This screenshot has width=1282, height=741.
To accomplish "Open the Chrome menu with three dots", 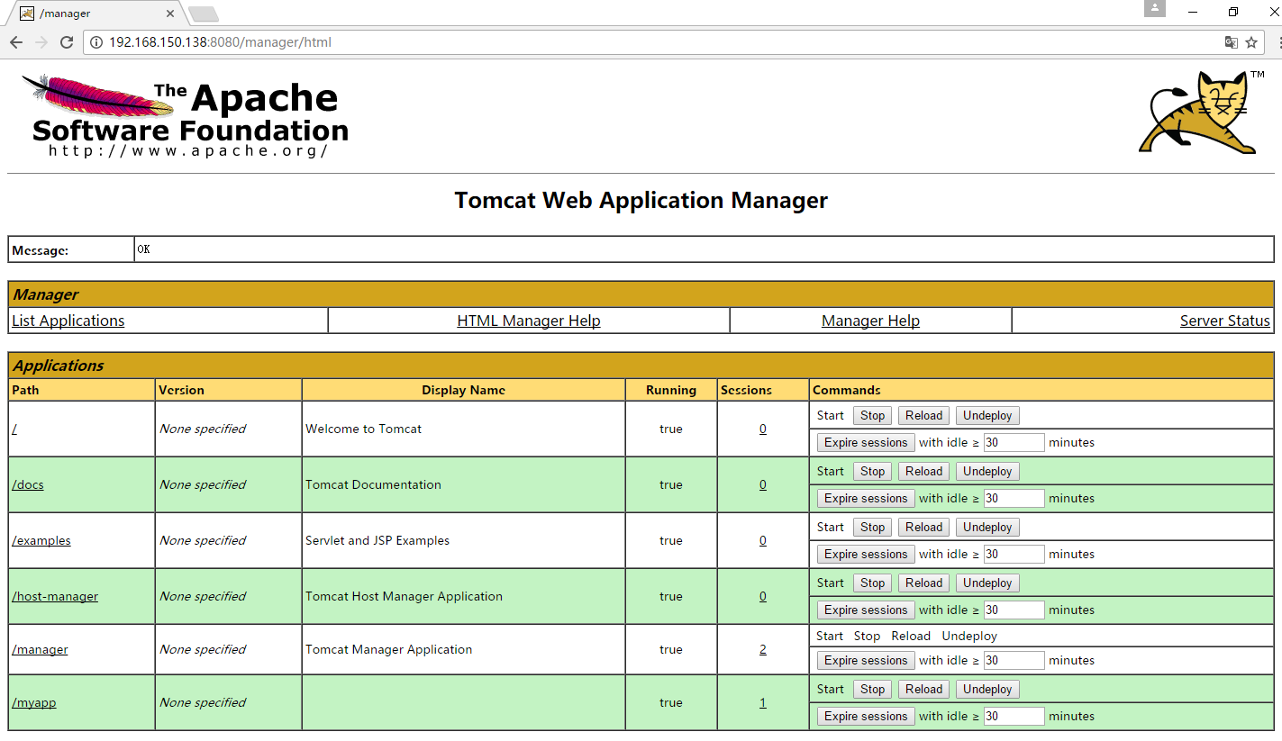I will coord(1278,42).
